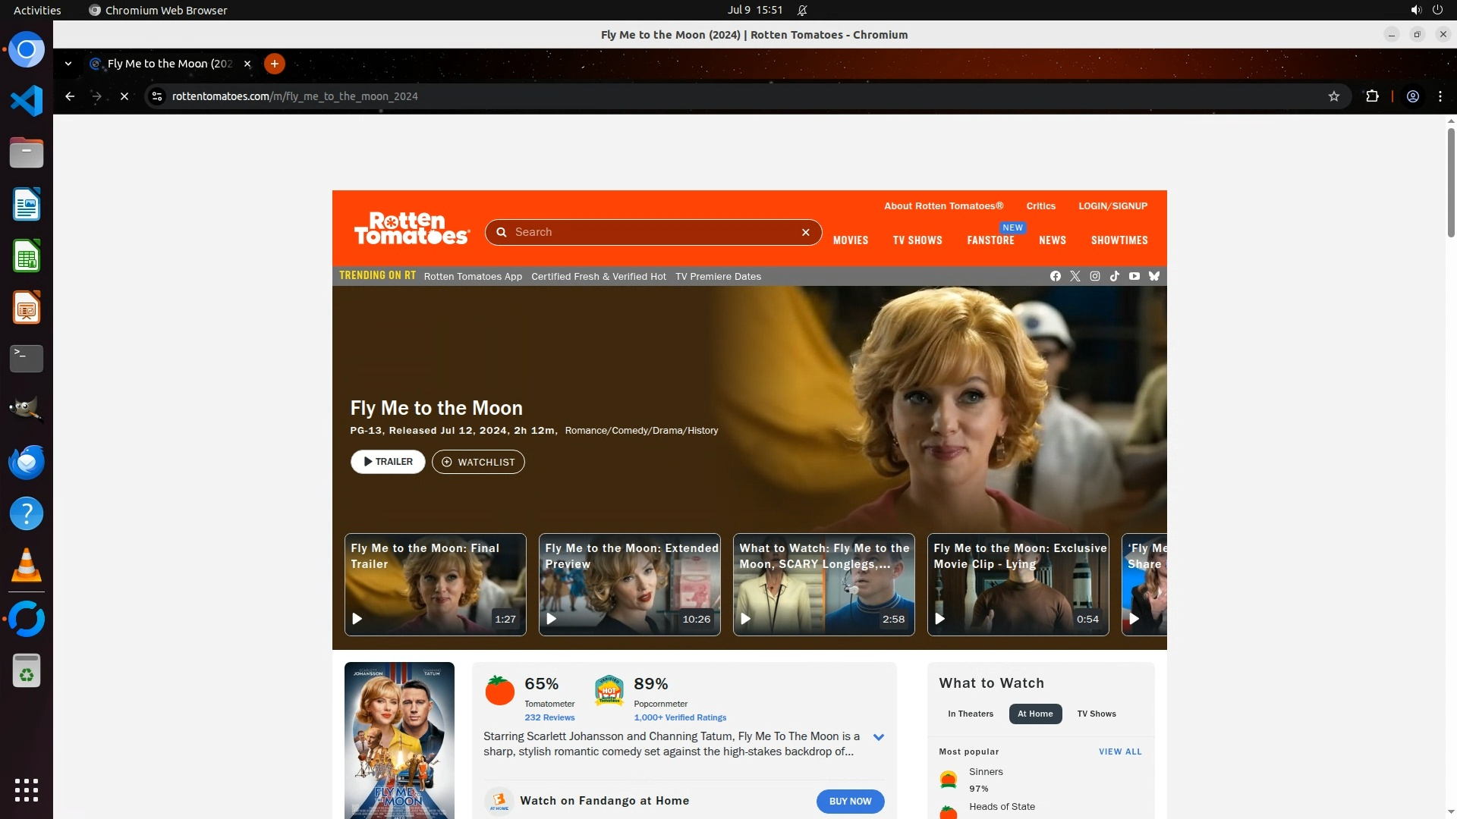Click the BUY NOW button
This screenshot has width=1457, height=819.
[850, 801]
